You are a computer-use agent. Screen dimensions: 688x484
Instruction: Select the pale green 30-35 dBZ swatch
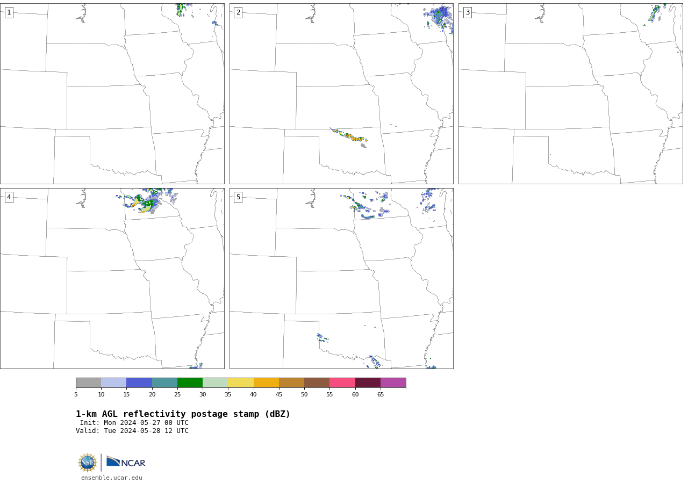click(215, 383)
